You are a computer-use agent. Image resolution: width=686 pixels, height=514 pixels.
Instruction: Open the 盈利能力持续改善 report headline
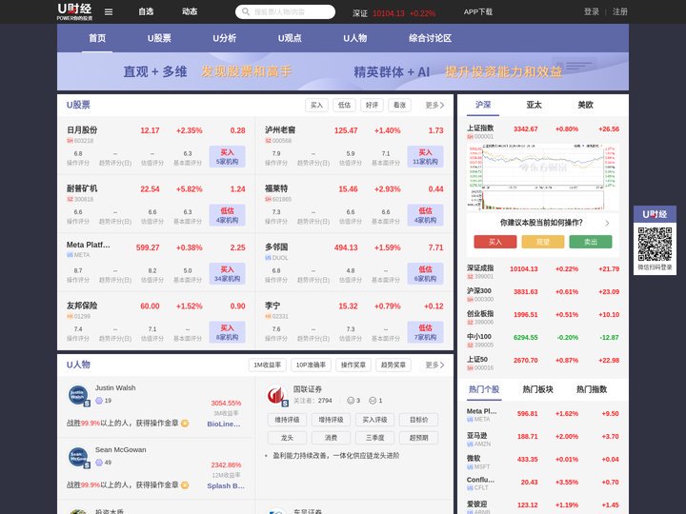(x=336, y=455)
